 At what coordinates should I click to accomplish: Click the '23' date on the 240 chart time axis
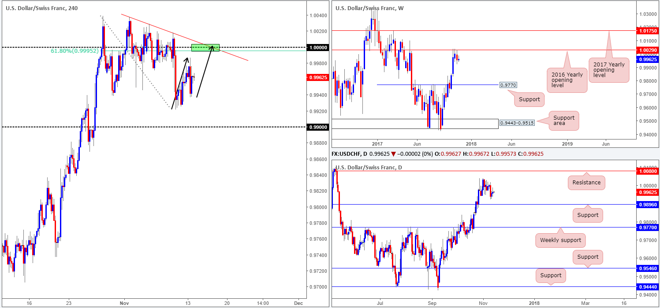pyautogui.click(x=69, y=303)
